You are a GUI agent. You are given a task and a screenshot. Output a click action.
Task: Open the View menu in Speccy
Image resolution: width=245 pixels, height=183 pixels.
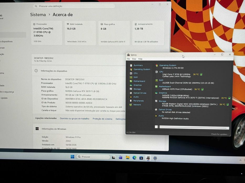pos(134,59)
